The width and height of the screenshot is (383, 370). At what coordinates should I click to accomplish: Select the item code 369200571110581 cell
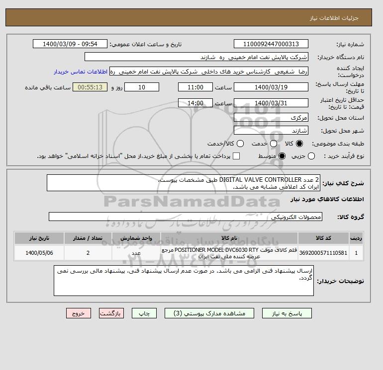[x=323, y=253]
